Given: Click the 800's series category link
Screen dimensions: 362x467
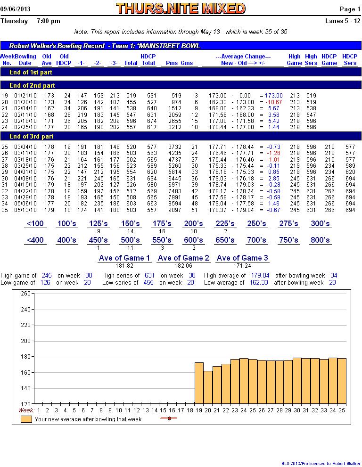Looking at the screenshot, I should click(x=320, y=240).
